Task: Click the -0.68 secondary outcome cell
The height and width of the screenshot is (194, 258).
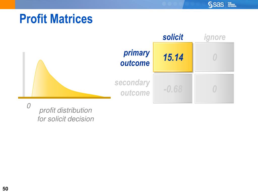Action: (x=173, y=89)
